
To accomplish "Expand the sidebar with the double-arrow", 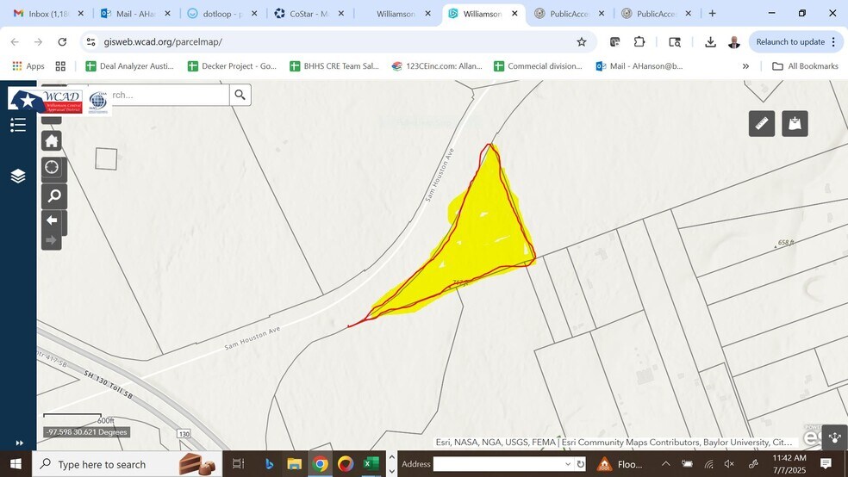I will [20, 443].
